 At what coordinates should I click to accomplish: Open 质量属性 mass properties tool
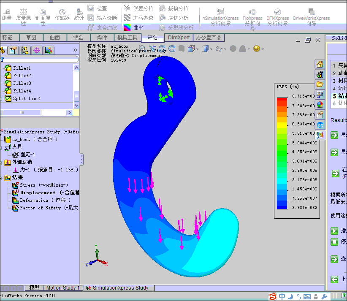pos(23,17)
